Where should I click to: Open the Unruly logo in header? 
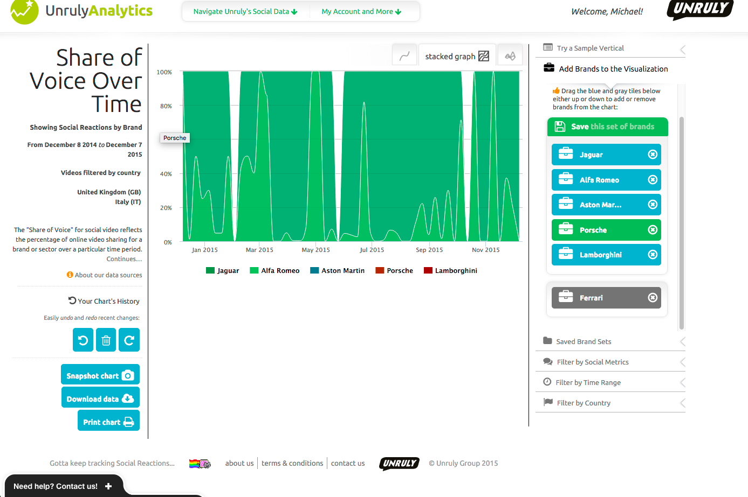[x=700, y=9]
